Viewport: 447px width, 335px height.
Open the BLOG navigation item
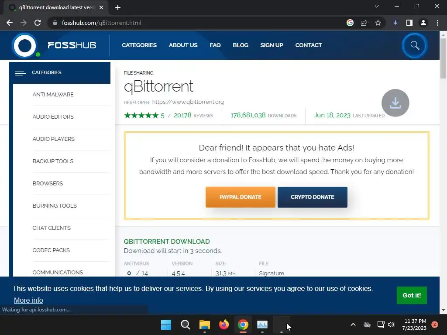click(x=241, y=45)
